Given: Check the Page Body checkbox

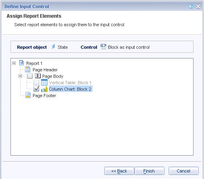Looking at the screenshot, I should [x=30, y=76].
